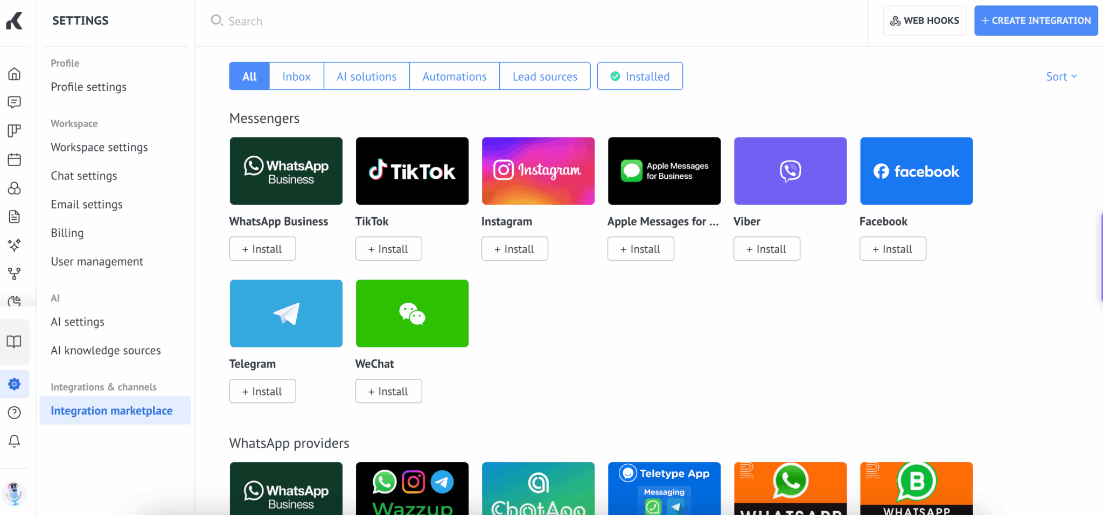
Task: Click the Settings gear icon in sidebar
Action: 15,384
